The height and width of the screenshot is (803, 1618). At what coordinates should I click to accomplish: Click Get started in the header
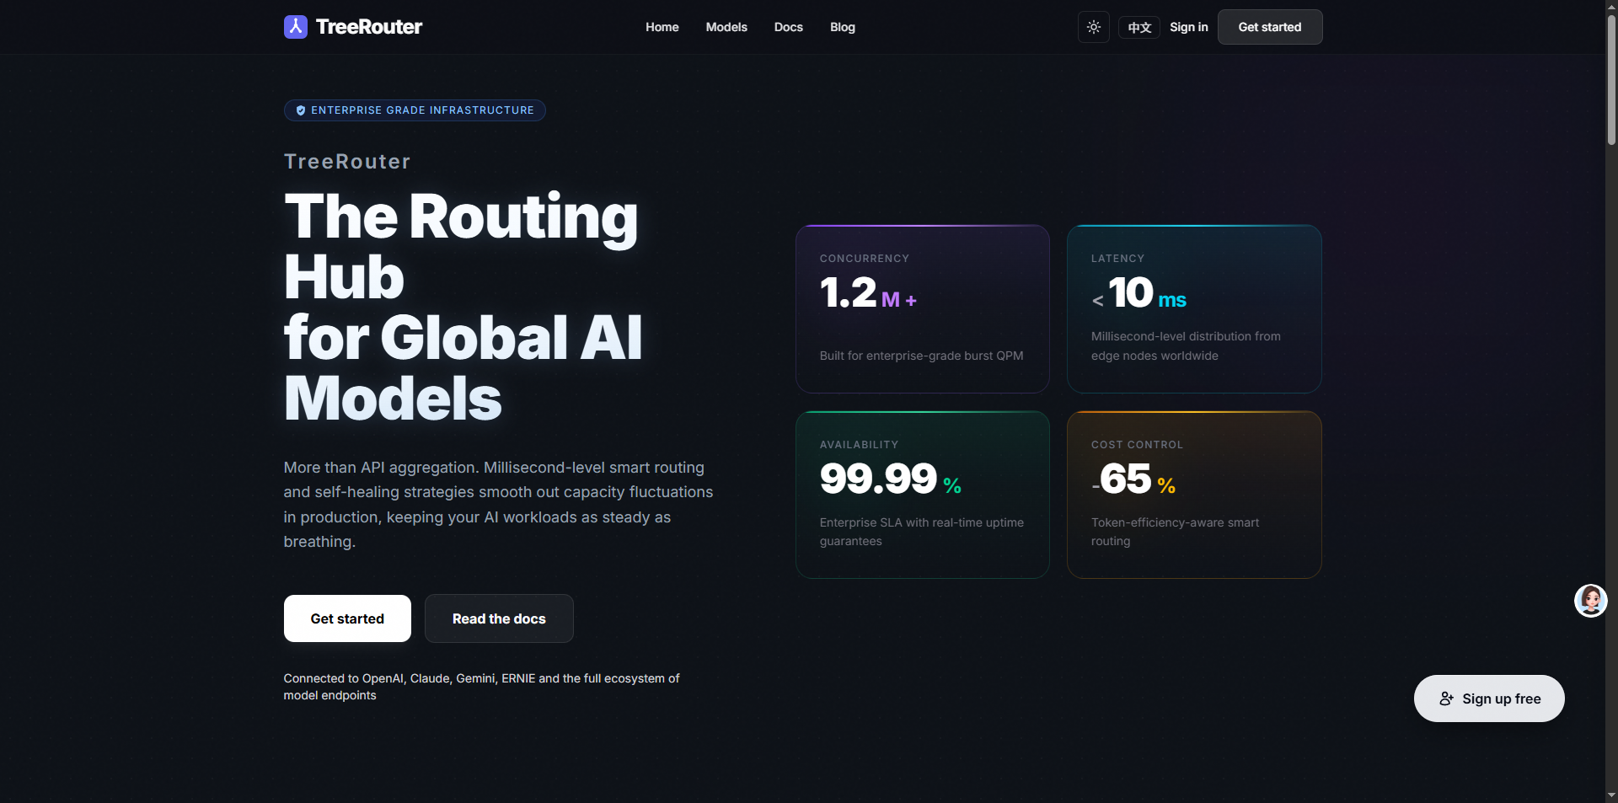(x=1270, y=27)
